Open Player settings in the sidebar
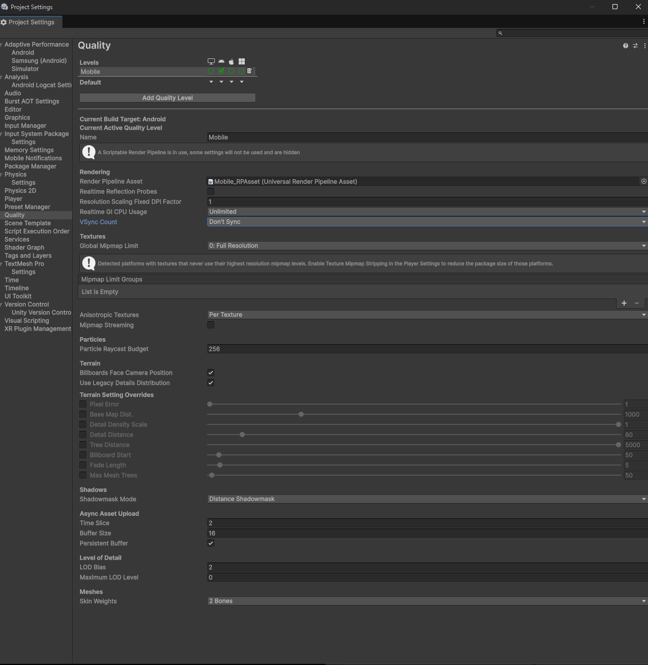The width and height of the screenshot is (648, 665). [13, 199]
